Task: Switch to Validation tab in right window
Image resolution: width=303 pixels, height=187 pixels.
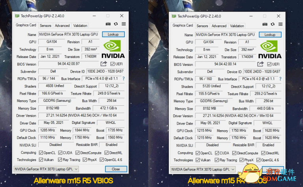Action: [237, 26]
